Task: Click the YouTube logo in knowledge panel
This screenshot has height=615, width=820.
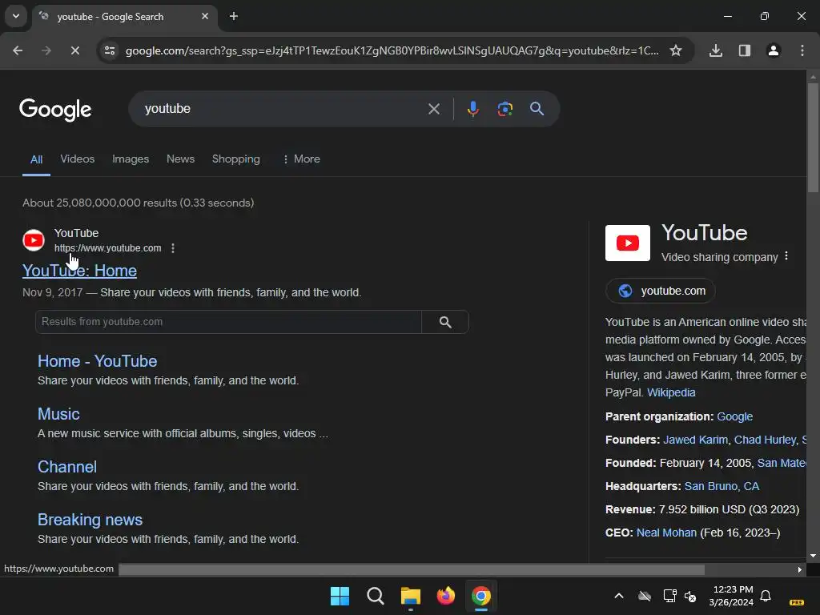Action: click(x=628, y=243)
